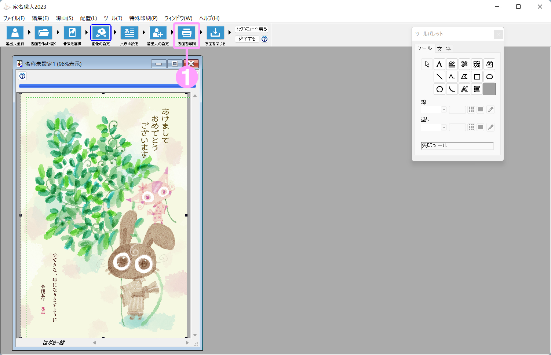Pick the rectangle shape tool
This screenshot has width=551, height=355.
coord(477,77)
